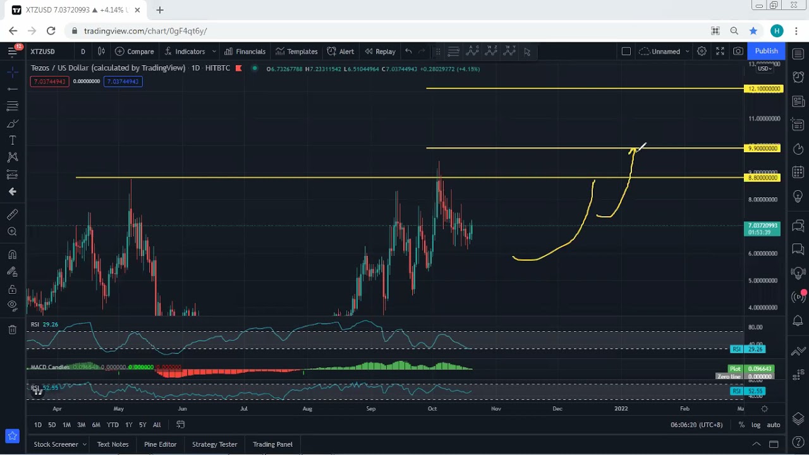Select crosshair cursor tool
Image resolution: width=809 pixels, height=455 pixels.
point(12,73)
